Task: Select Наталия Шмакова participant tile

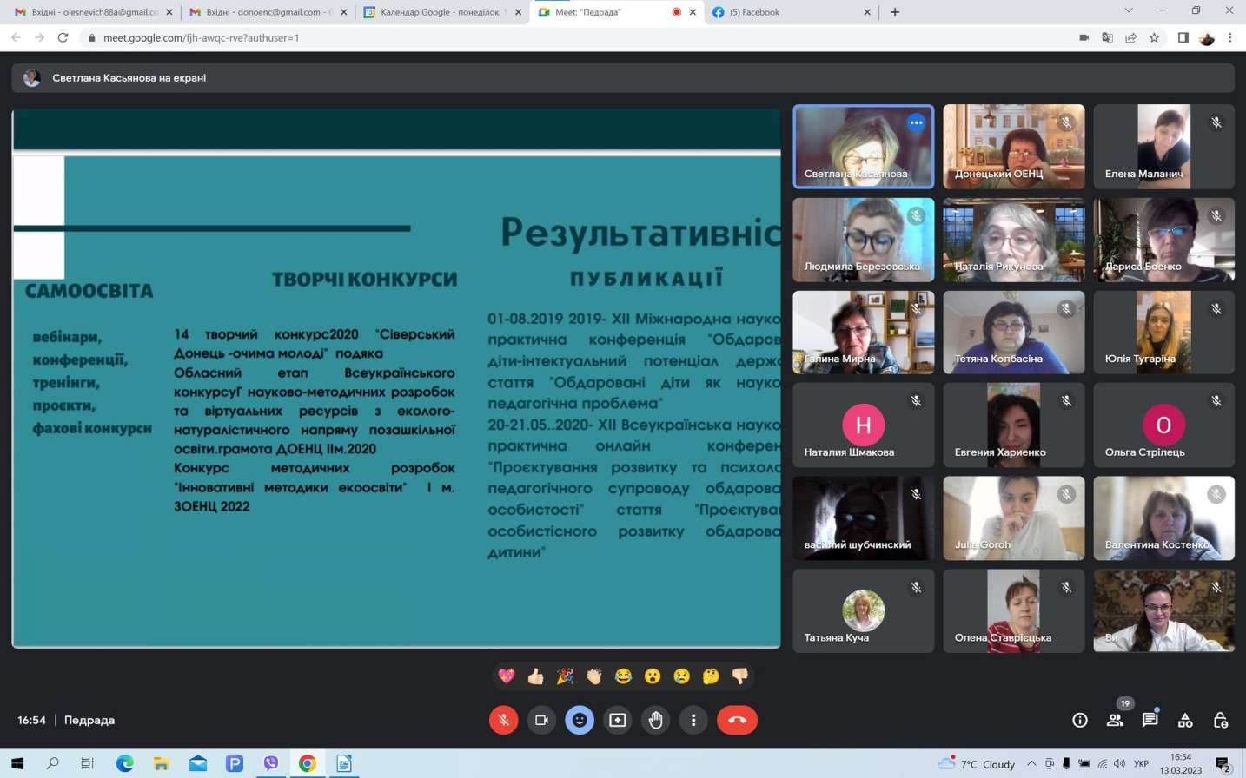Action: pos(864,425)
